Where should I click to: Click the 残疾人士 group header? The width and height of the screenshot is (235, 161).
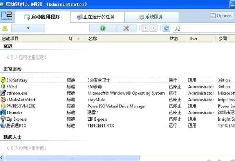[x=13, y=137]
